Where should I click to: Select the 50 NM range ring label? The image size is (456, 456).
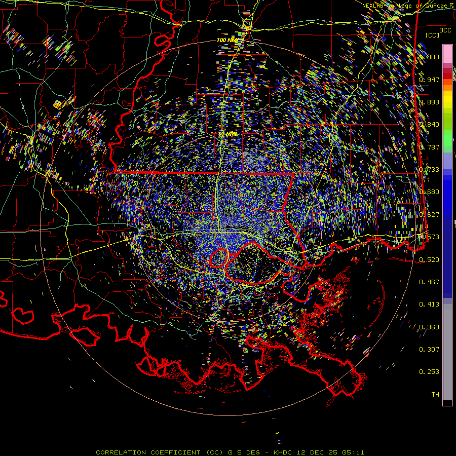(x=227, y=134)
